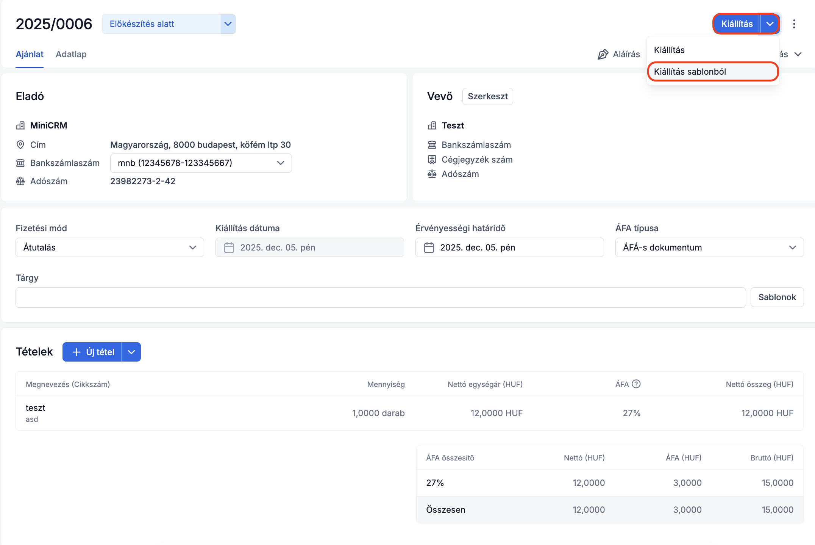The width and height of the screenshot is (815, 545).
Task: Open the Fizetési mód Átutalás dropdown
Action: coord(110,247)
